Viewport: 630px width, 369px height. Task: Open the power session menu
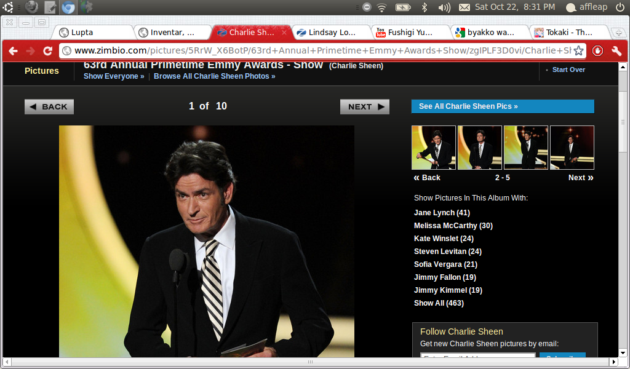[620, 7]
